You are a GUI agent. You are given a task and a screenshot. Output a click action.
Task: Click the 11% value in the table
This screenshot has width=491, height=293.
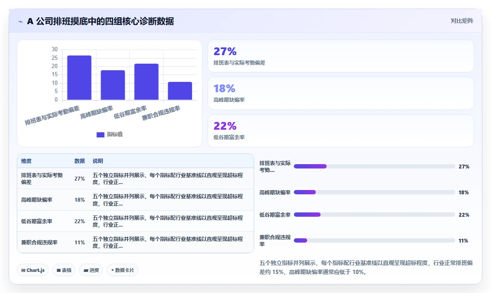pyautogui.click(x=79, y=242)
